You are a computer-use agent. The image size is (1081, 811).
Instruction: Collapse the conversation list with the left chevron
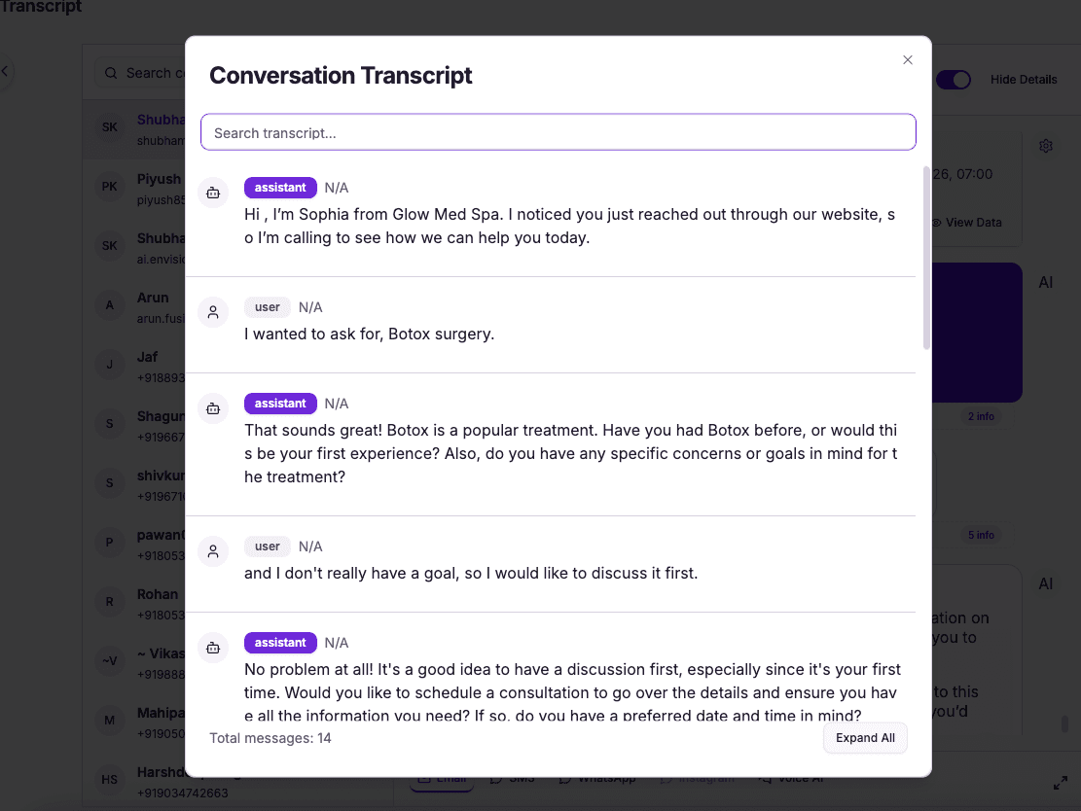tap(5, 71)
